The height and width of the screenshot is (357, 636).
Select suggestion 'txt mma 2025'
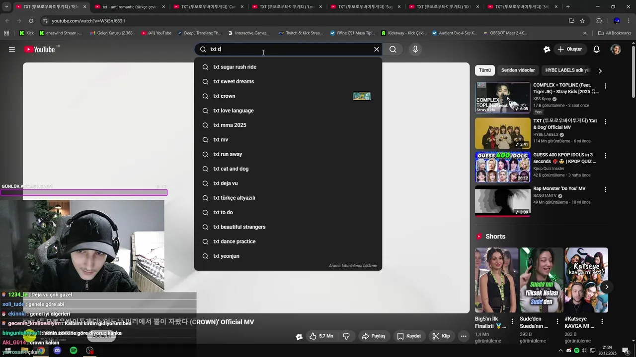point(288,125)
